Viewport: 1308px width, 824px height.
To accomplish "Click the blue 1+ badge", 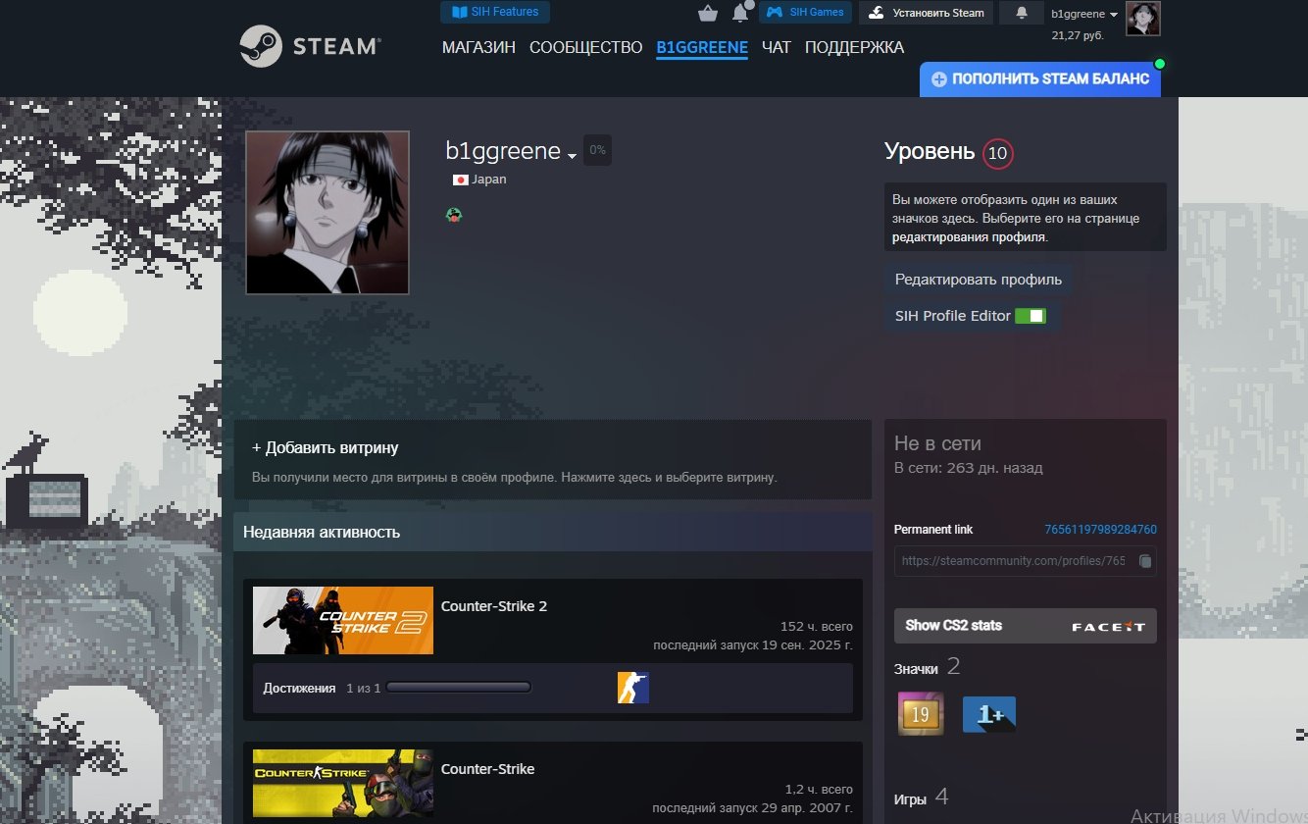I will (x=989, y=714).
